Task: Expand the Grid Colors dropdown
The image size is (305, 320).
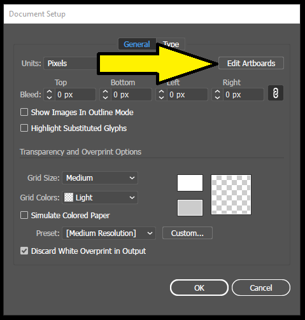Action: coord(100,197)
